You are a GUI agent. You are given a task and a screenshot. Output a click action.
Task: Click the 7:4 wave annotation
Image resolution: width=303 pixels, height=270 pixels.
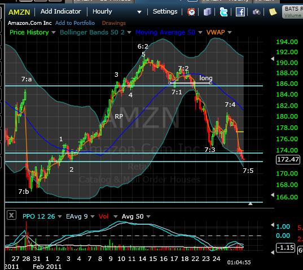click(230, 104)
